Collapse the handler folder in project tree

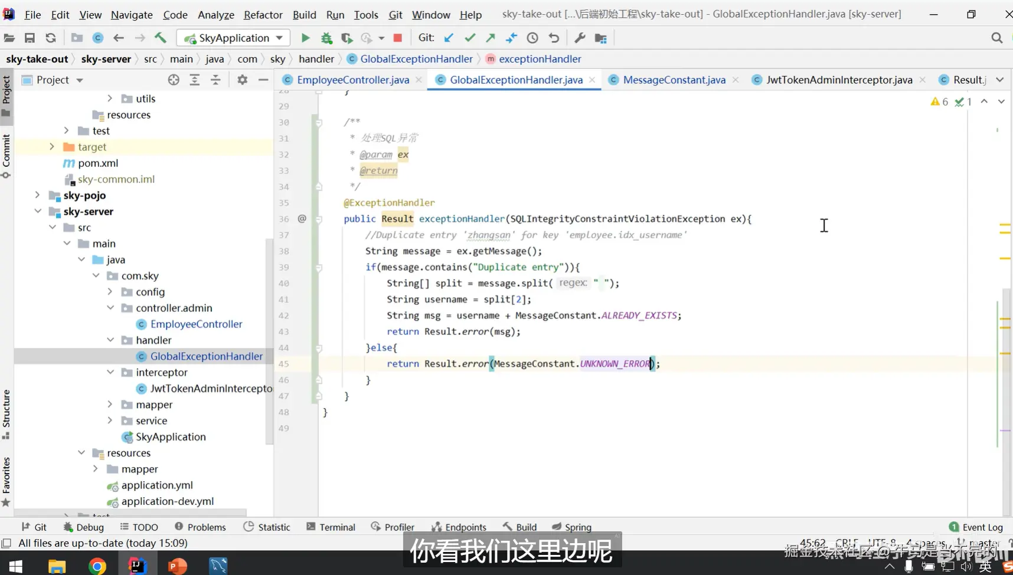pos(110,340)
